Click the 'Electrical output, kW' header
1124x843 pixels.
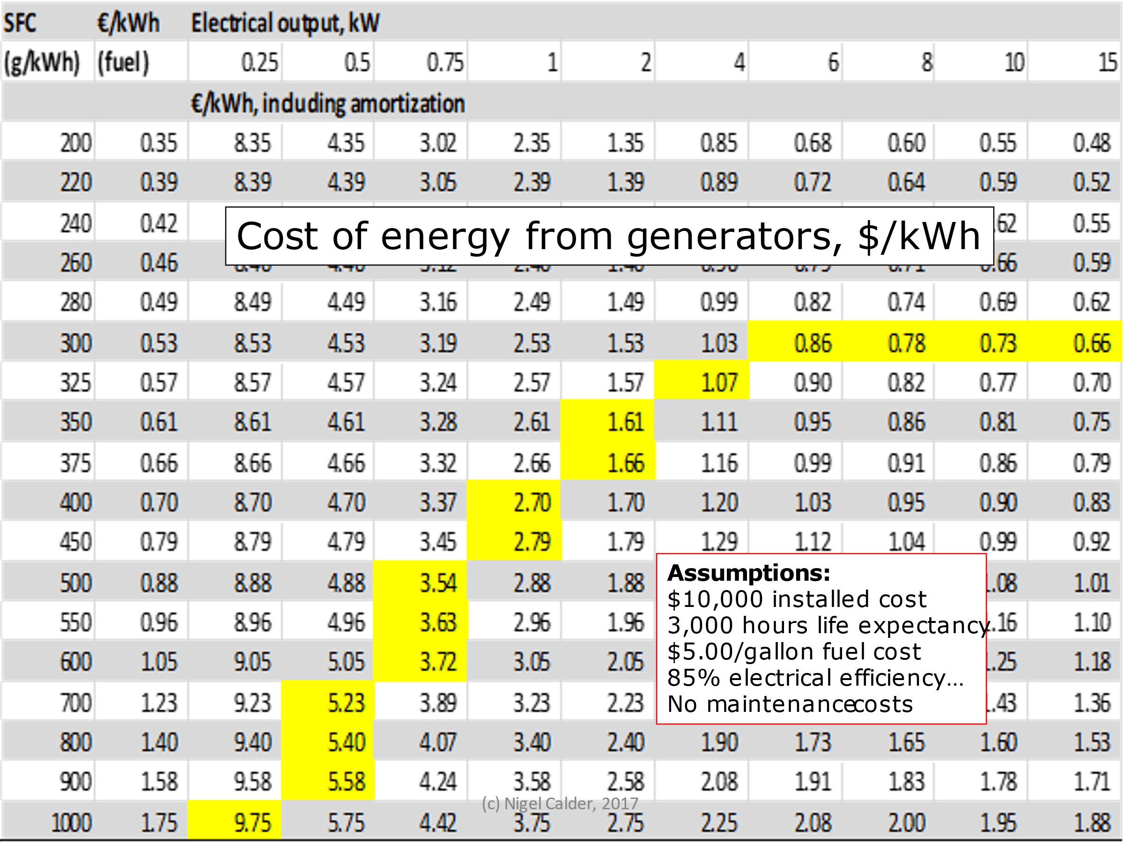(285, 23)
